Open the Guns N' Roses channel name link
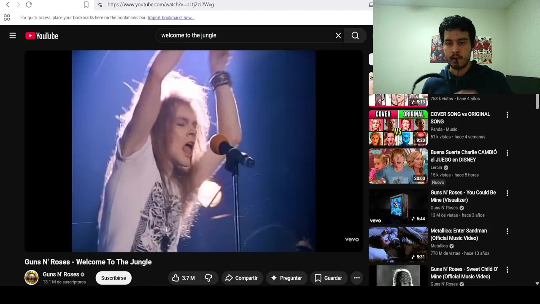Viewport: 540px width, 304px height. (x=61, y=274)
